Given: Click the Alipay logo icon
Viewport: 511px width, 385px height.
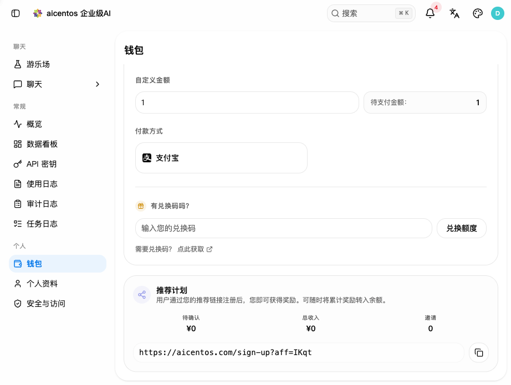Looking at the screenshot, I should [147, 158].
